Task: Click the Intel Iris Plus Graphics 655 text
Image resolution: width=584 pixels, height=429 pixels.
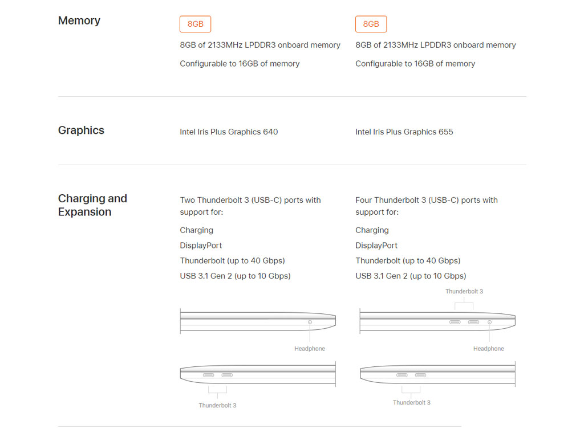Action: point(404,132)
